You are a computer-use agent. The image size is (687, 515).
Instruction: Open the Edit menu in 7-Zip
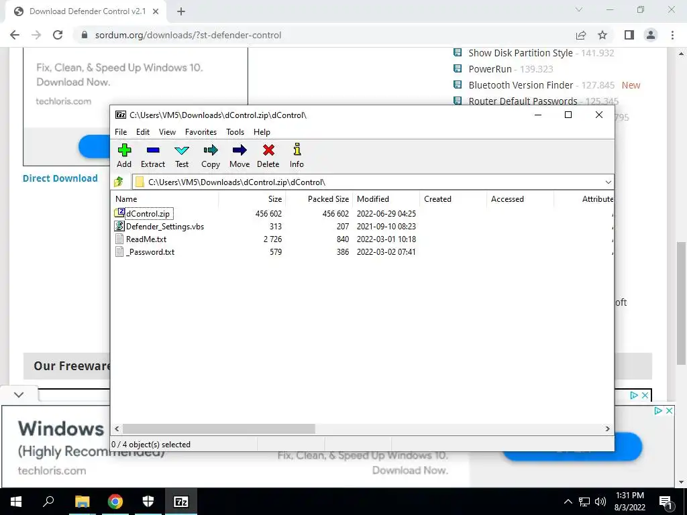(x=143, y=132)
